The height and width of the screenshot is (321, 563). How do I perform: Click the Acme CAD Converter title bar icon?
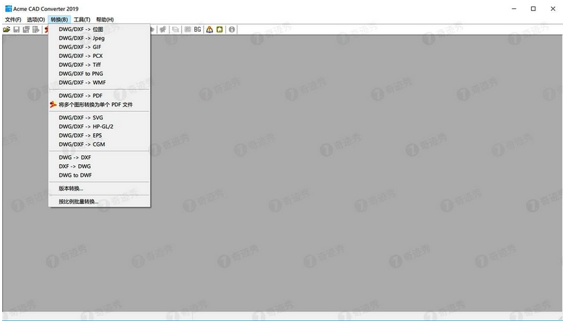8,8
